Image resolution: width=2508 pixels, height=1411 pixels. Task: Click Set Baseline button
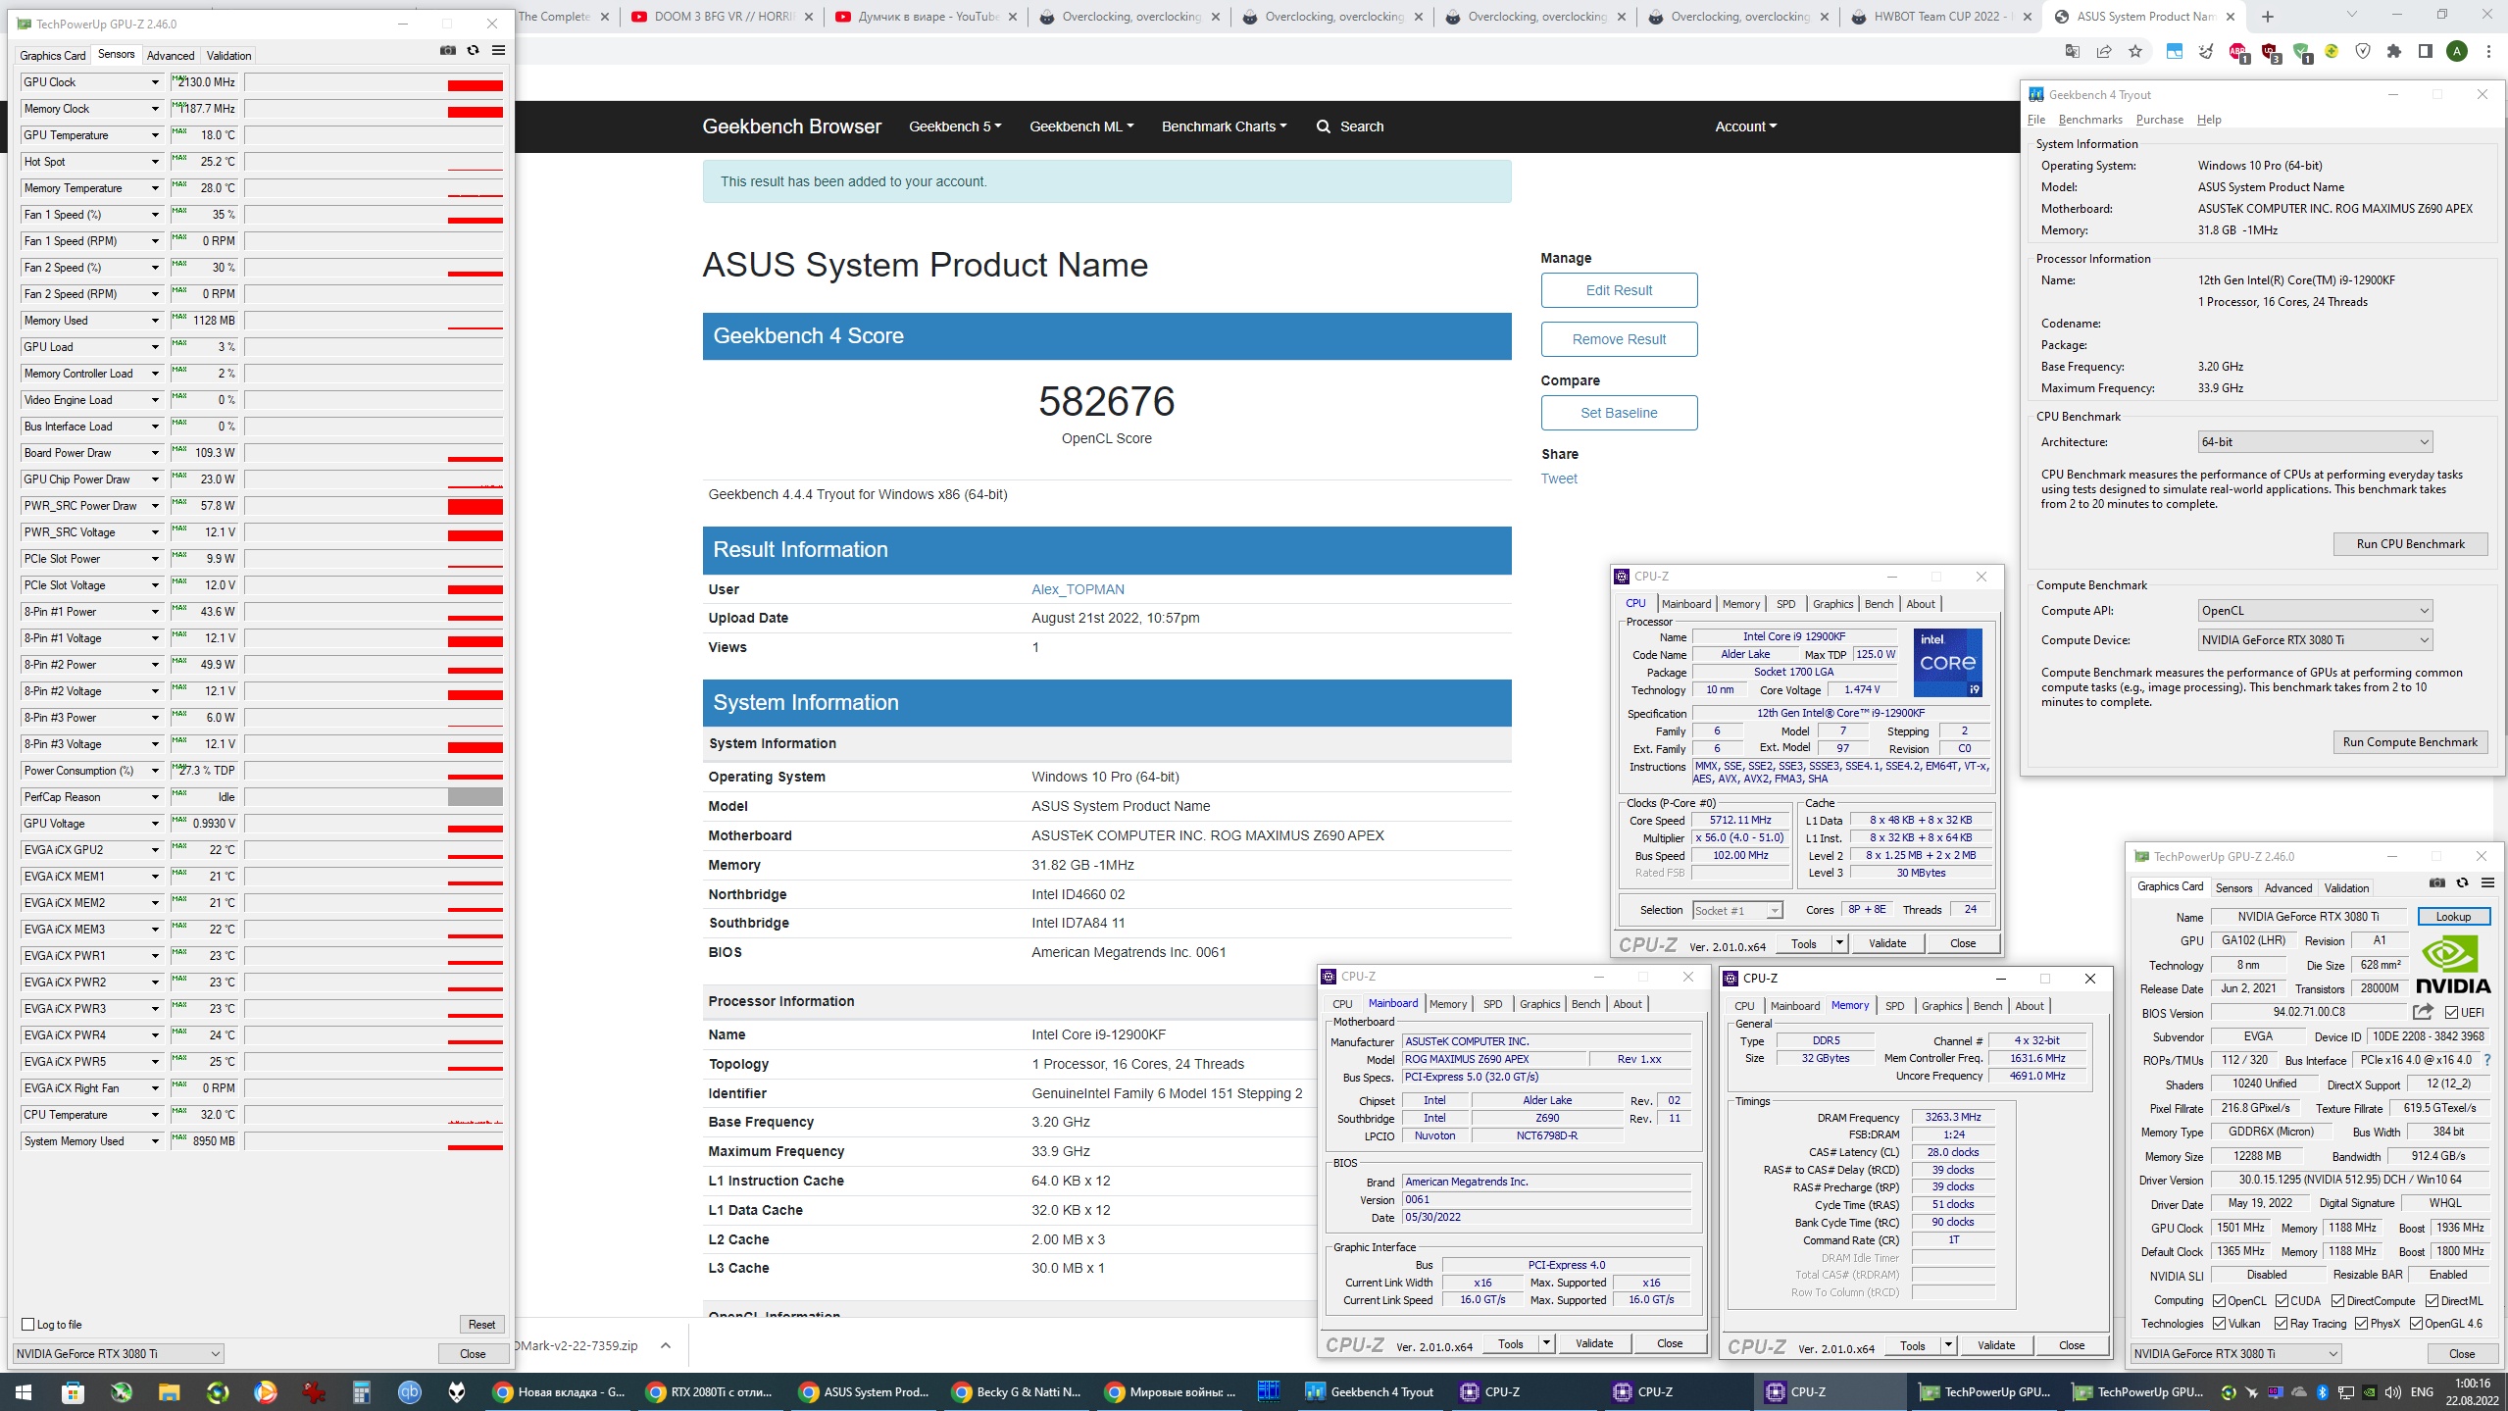[x=1619, y=413]
